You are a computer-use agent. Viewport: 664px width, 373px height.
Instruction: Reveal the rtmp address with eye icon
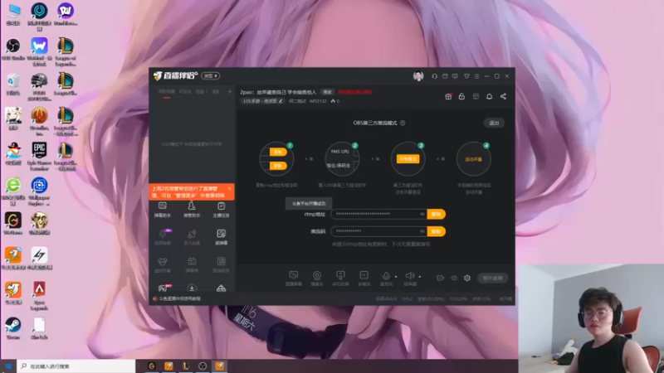(x=422, y=215)
